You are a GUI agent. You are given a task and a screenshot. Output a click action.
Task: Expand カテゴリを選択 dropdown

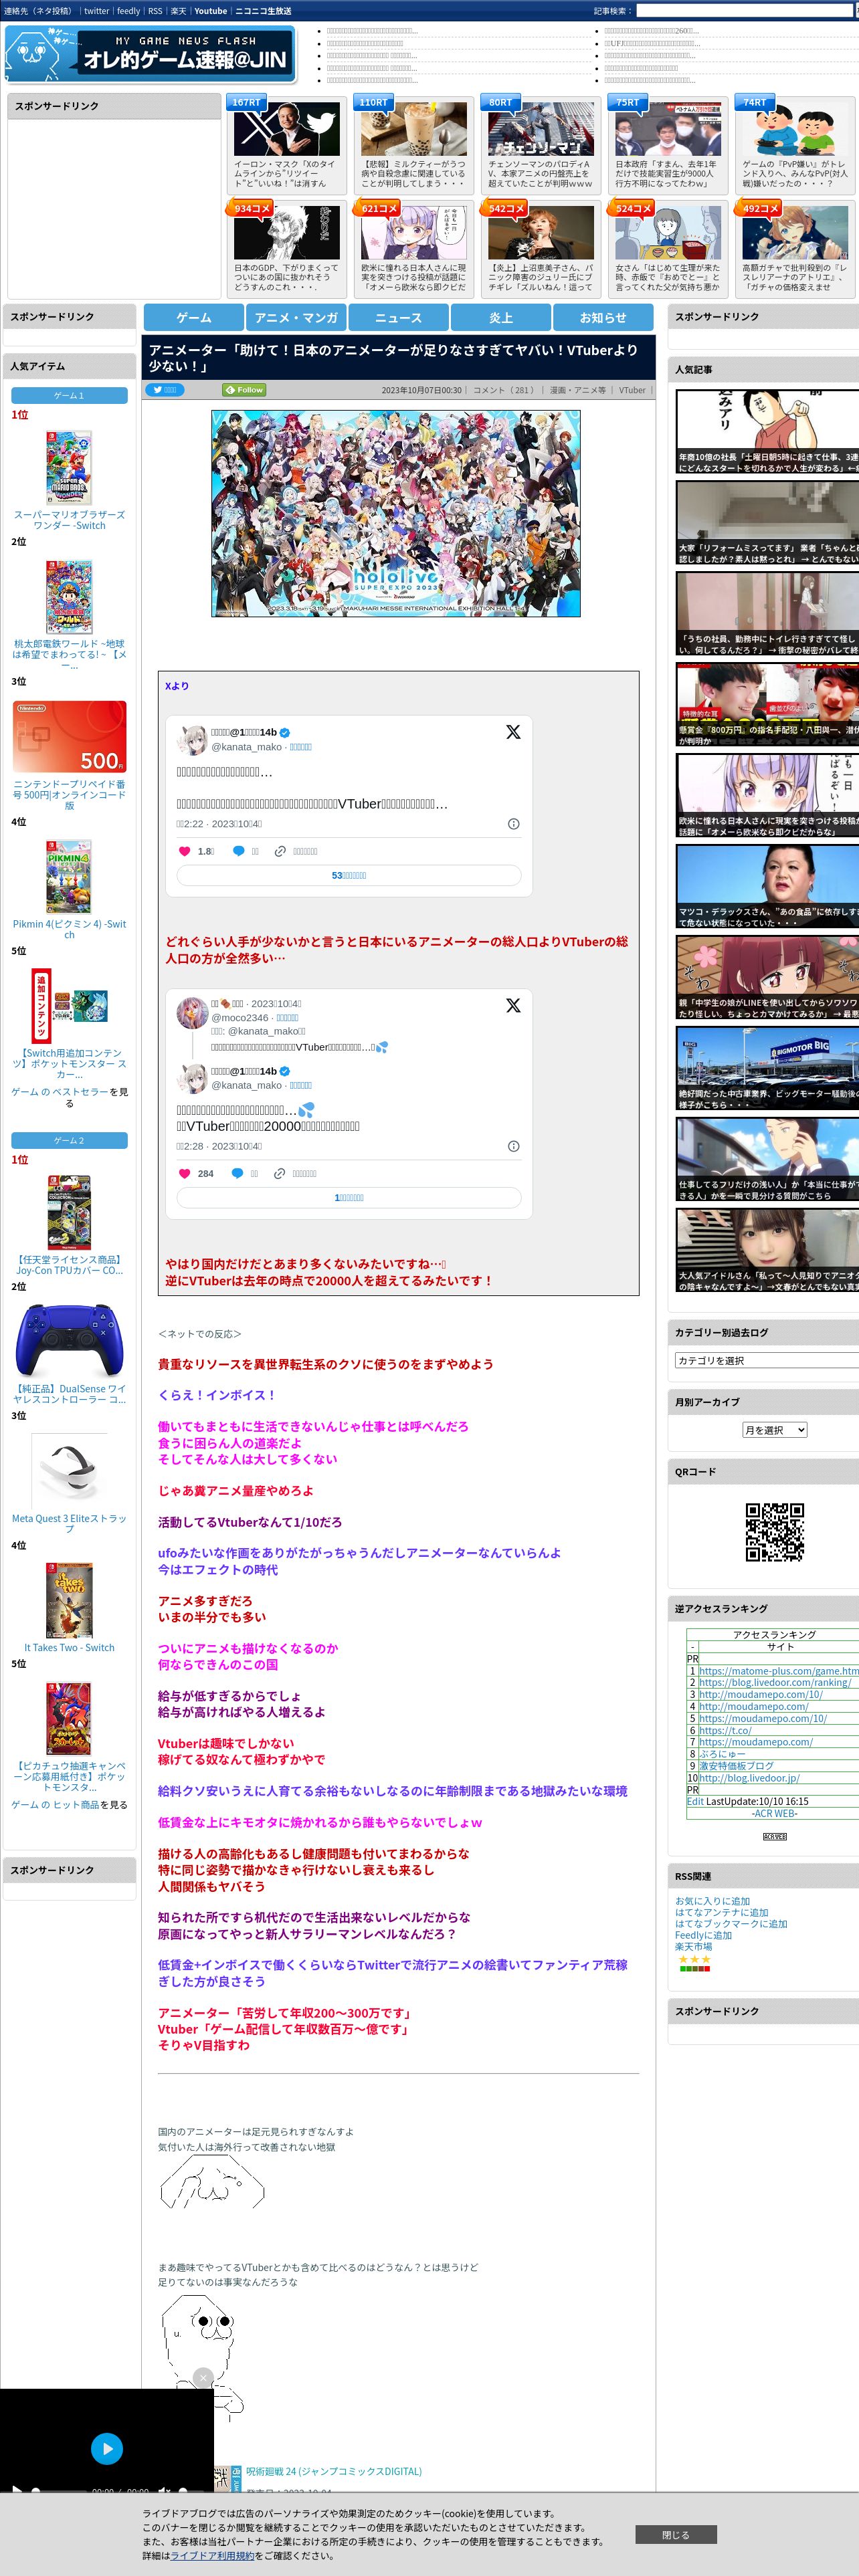pyautogui.click(x=767, y=1360)
